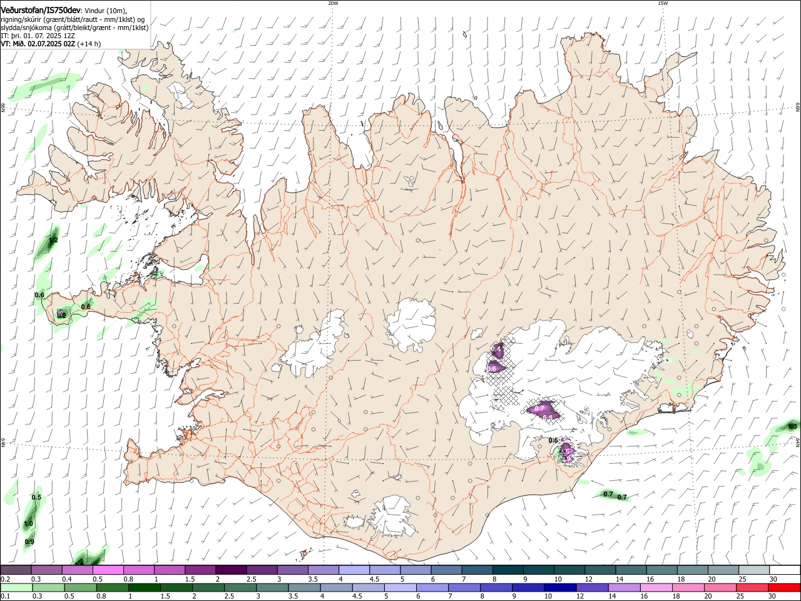Click the 0.2 tick label in the upper legend

(x=6, y=579)
